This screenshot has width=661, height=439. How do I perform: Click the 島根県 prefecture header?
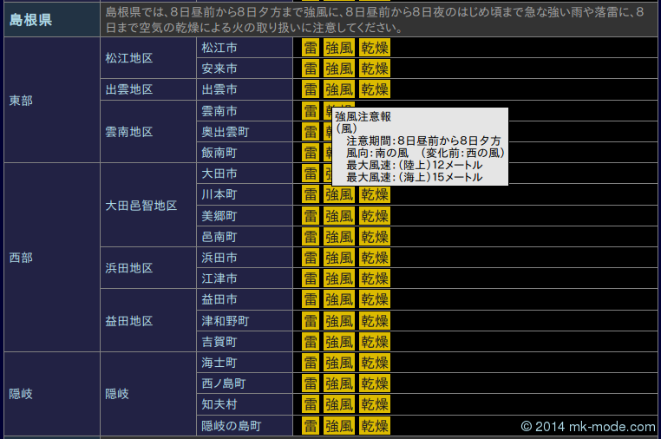[31, 19]
